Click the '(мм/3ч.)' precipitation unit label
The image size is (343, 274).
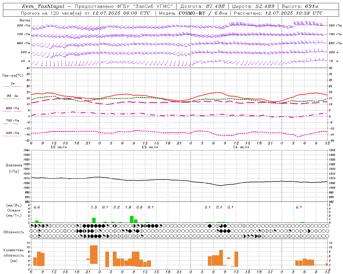[x=14, y=205]
